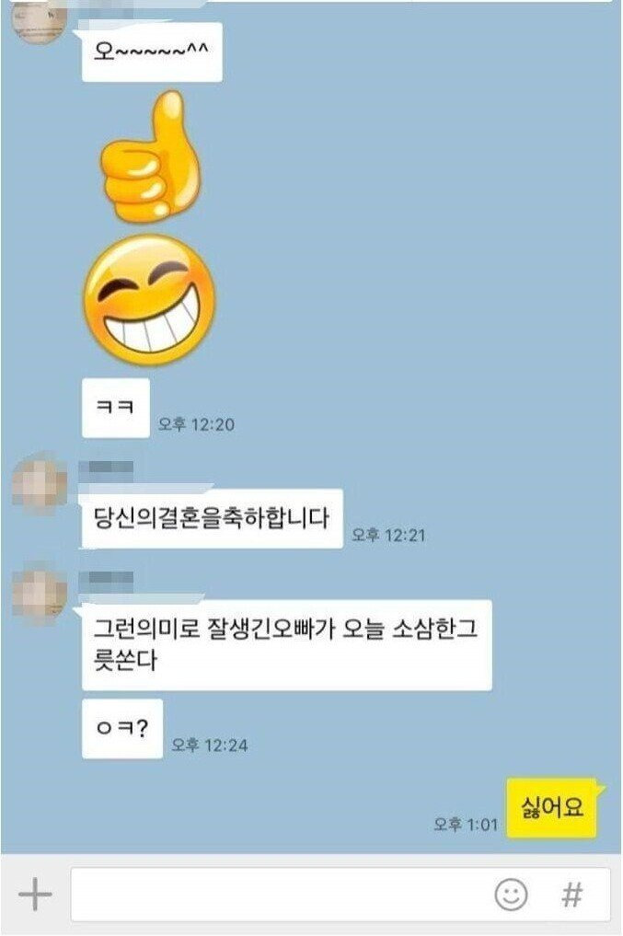Open the top partially visible profile picture
Image resolution: width=623 pixels, height=936 pixels.
[40, 21]
